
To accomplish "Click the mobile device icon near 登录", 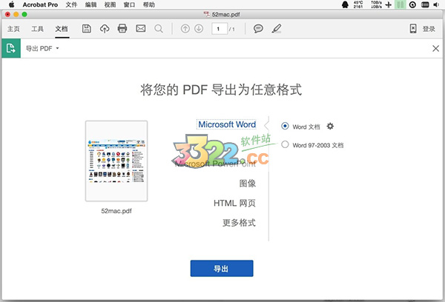I will [x=413, y=29].
